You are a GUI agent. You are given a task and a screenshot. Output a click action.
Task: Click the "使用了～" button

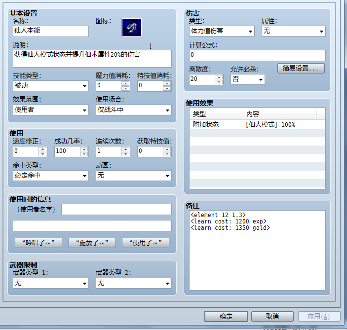146,243
